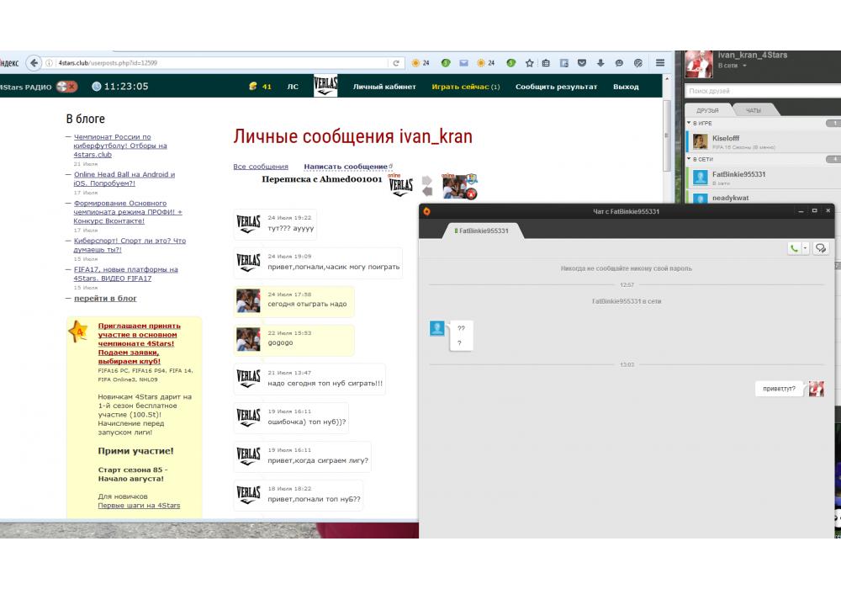
Task: Click the 'Поиск друзей' search field
Action: tap(761, 91)
